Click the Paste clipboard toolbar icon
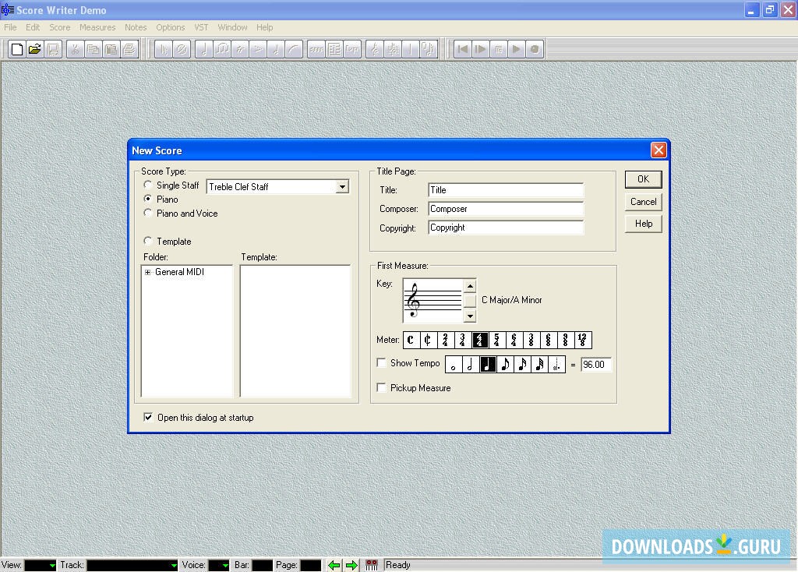Screen dimensions: 798x572 click(111, 49)
